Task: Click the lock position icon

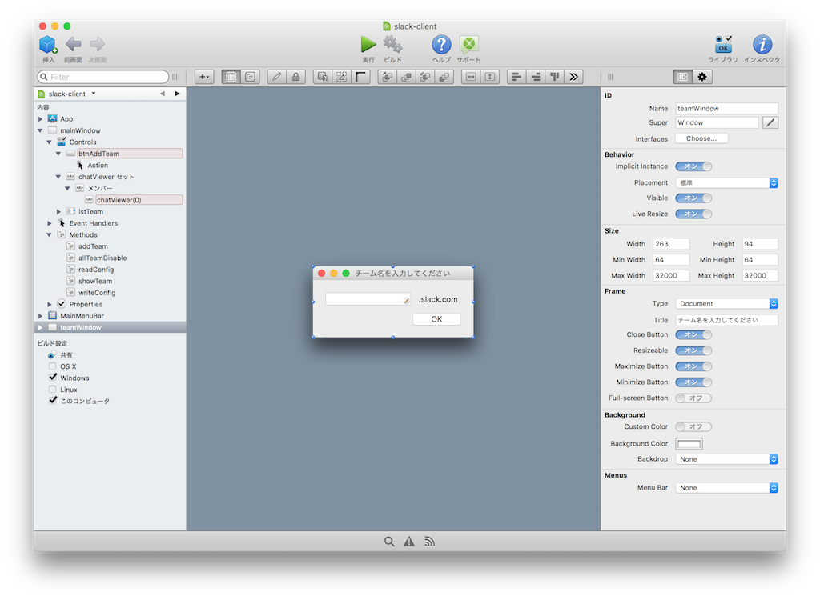Action: (x=295, y=77)
